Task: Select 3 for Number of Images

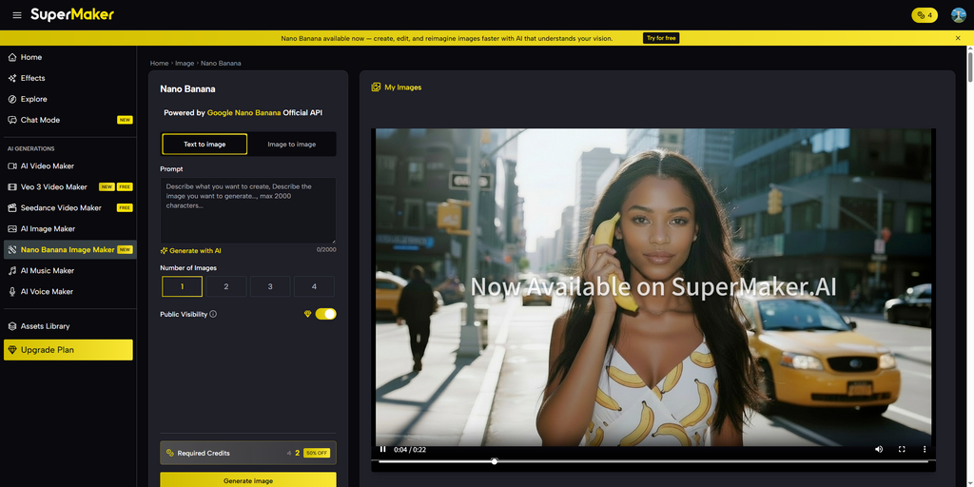Action: tap(270, 286)
